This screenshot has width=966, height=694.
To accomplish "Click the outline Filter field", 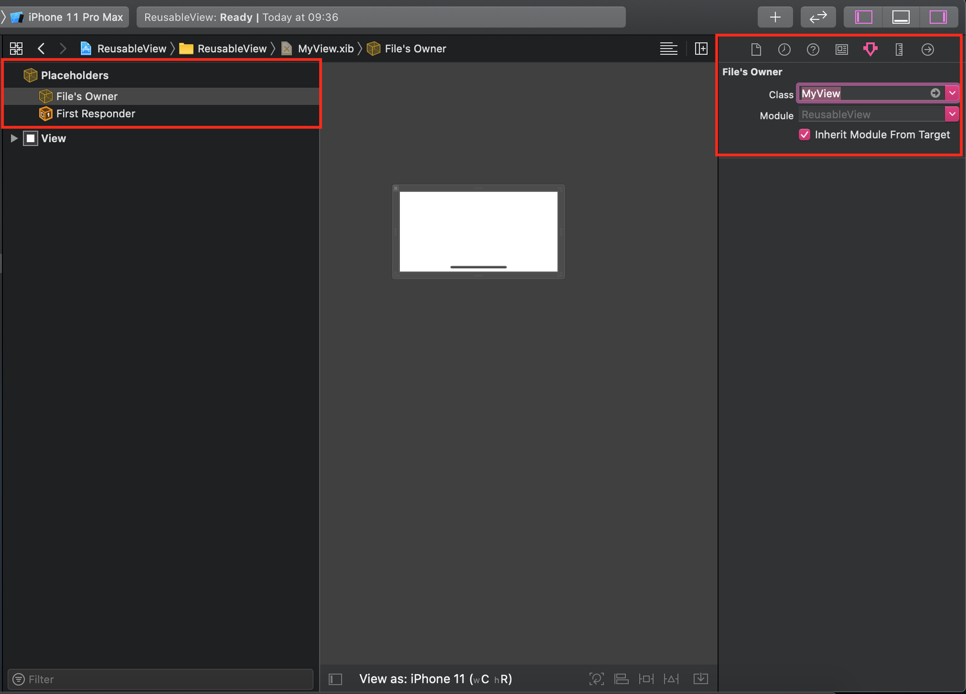I will click(x=160, y=679).
